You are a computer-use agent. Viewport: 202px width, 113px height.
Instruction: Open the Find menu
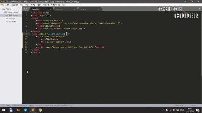coord(22,5)
